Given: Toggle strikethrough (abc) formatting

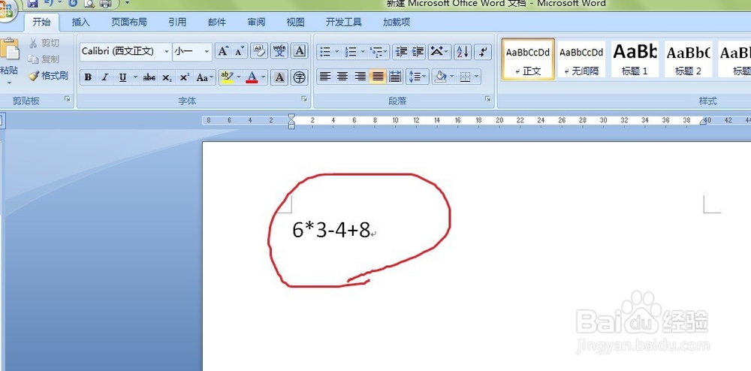Looking at the screenshot, I should tap(149, 77).
